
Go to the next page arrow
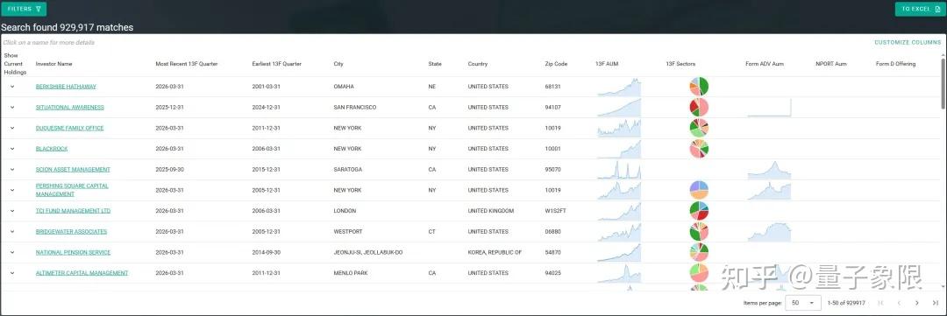[x=917, y=303]
